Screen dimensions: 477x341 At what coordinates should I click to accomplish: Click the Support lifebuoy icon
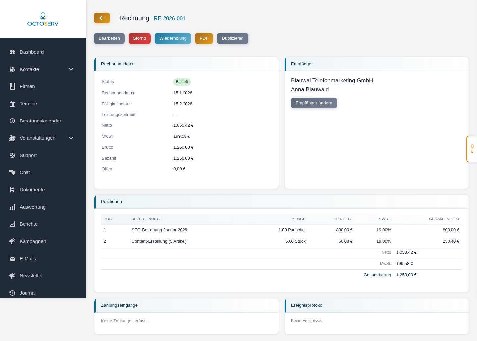(12, 155)
